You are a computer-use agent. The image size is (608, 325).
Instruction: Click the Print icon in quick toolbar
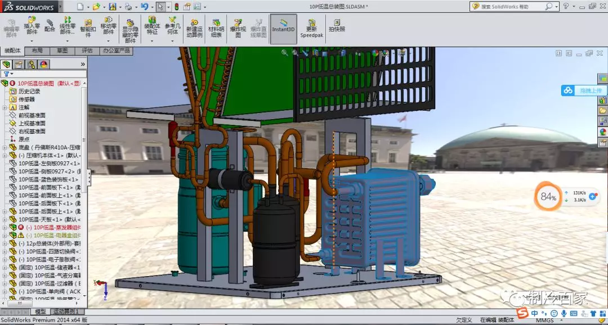click(128, 7)
